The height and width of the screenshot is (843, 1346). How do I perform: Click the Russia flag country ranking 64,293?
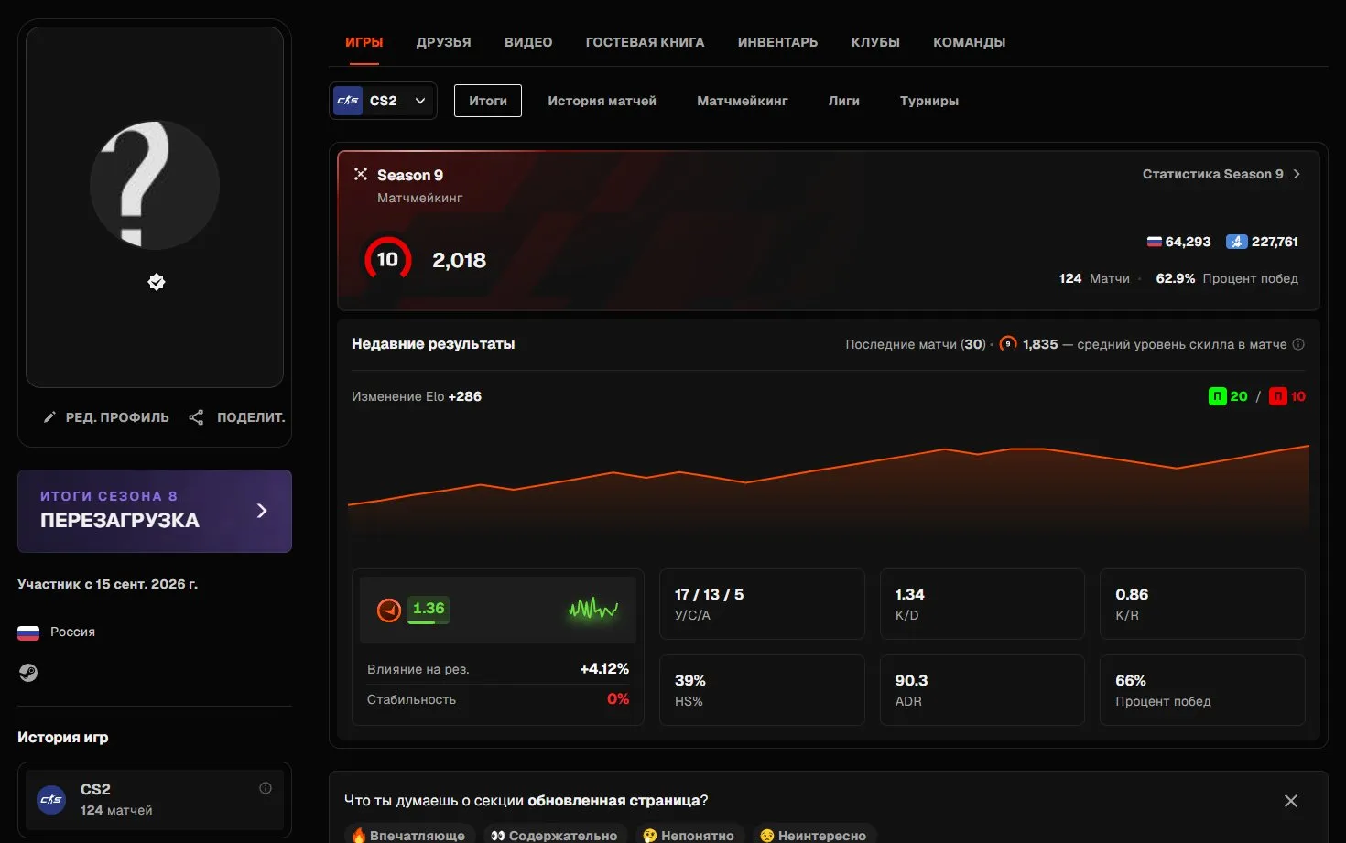(1179, 242)
